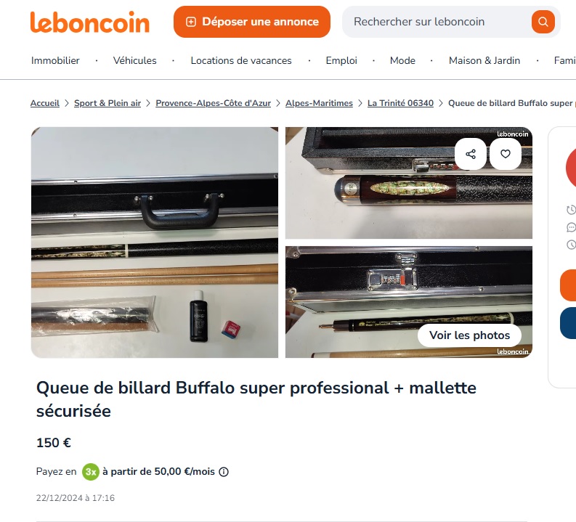Viewport: 576px width, 522px height.
Task: Click Déposer une annonce button
Action: point(252,22)
